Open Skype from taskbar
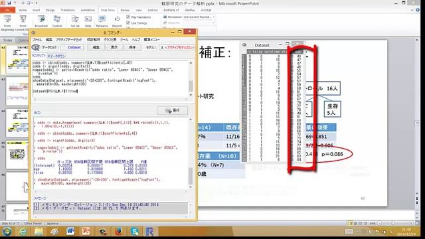 [134, 232]
